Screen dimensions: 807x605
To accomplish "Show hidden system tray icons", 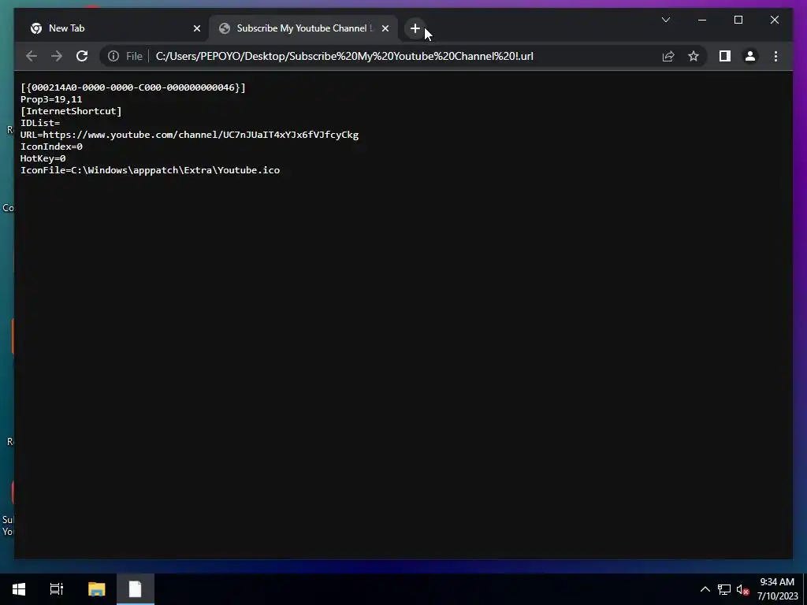I will (x=705, y=589).
